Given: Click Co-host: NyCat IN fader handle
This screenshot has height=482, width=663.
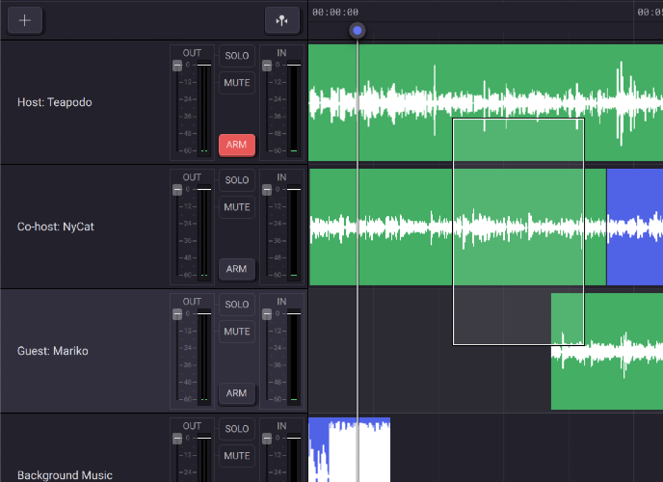Looking at the screenshot, I should pyautogui.click(x=267, y=190).
